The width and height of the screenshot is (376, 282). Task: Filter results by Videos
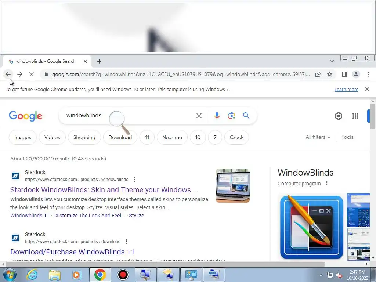pos(52,137)
